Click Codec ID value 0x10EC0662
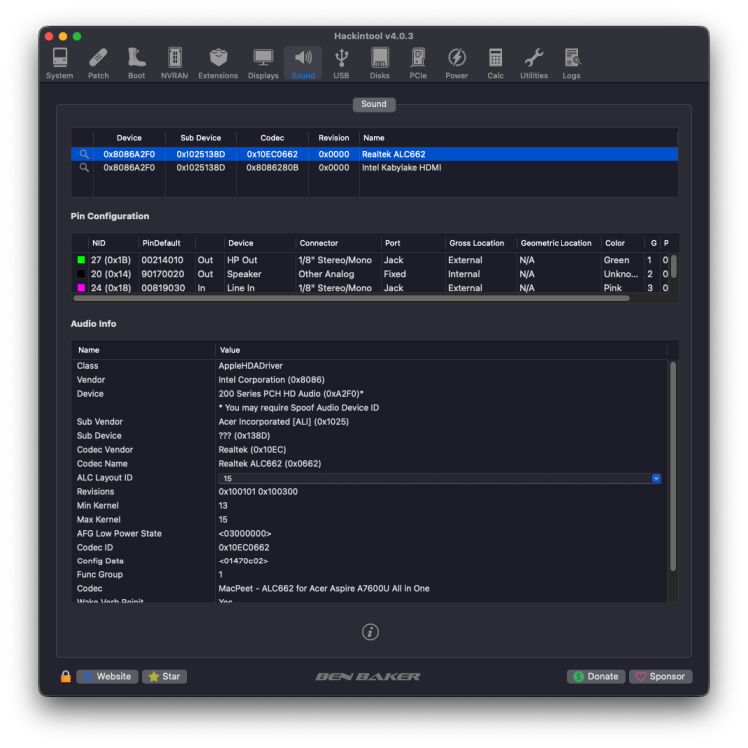 coord(244,547)
